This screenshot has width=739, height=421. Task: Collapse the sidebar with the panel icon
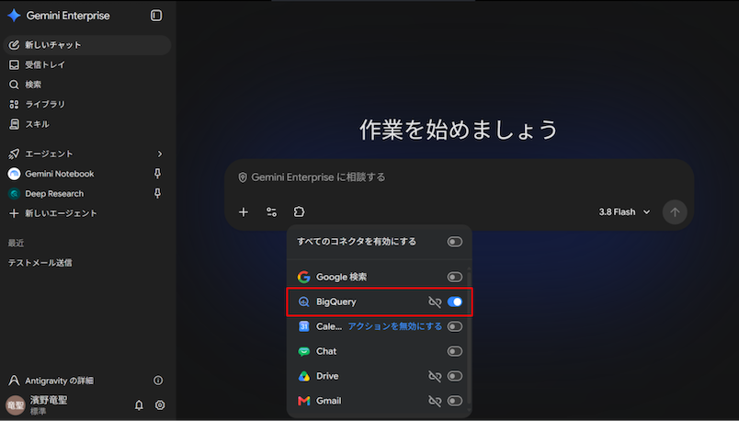156,16
